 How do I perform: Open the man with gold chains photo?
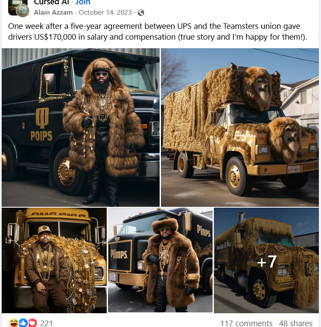(54, 260)
